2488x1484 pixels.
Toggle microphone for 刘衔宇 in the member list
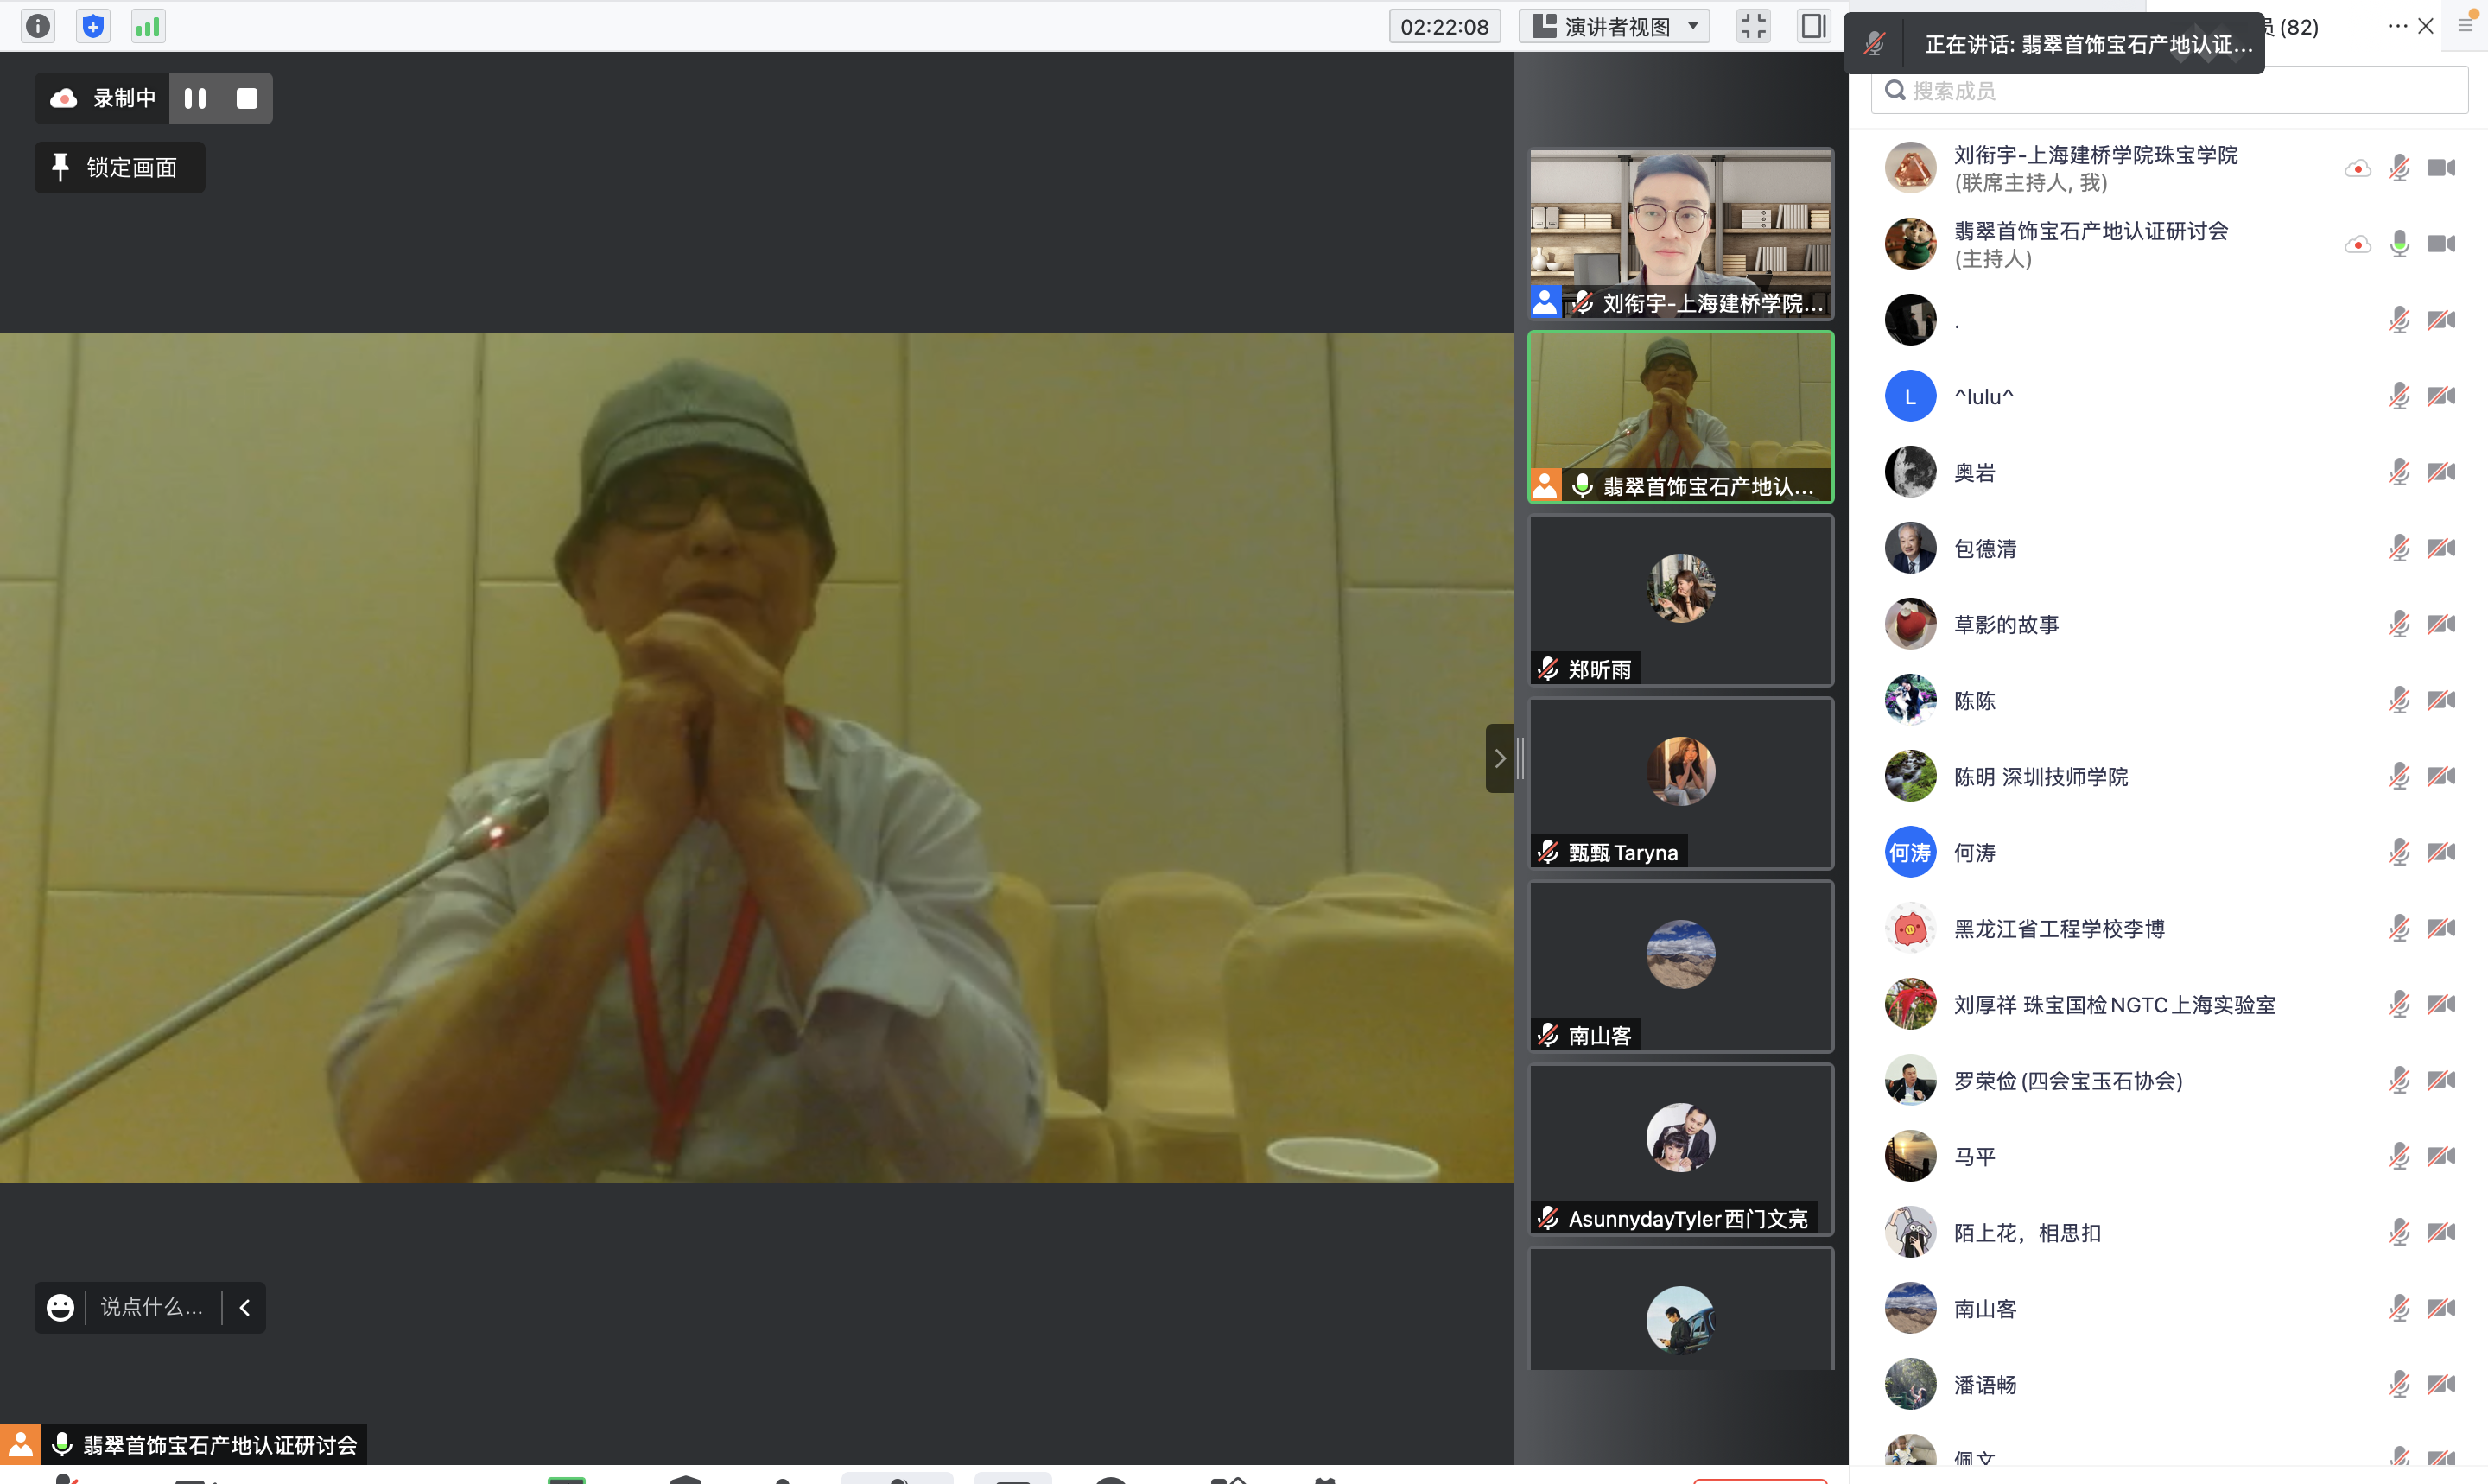[2399, 168]
